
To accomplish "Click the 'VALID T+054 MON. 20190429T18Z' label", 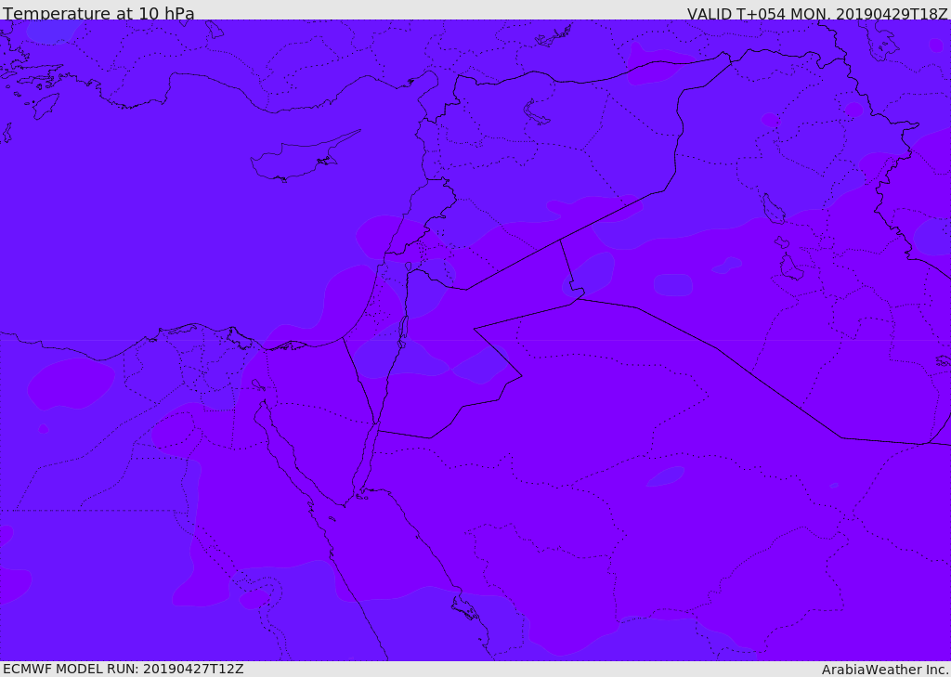I will coord(817,13).
